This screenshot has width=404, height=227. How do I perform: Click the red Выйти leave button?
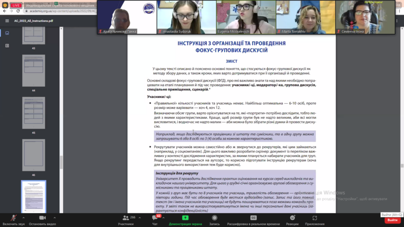392,220
